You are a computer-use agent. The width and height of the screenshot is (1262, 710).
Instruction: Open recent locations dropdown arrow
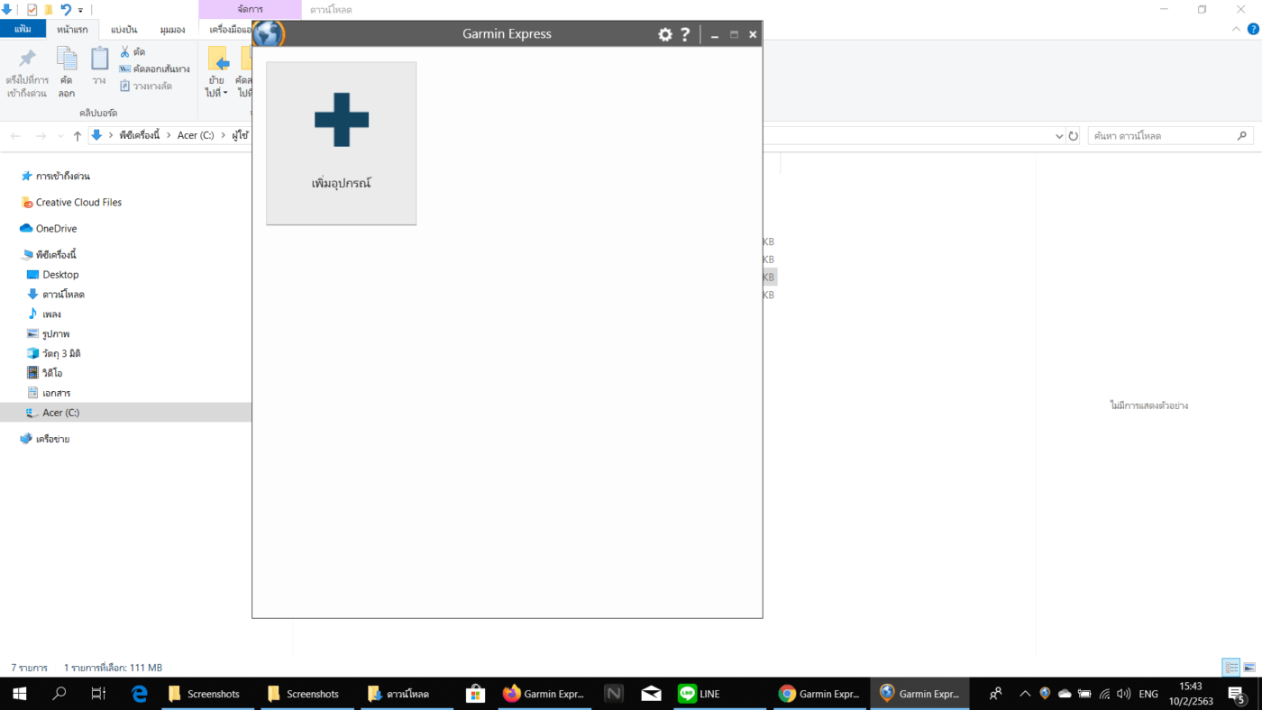[60, 136]
